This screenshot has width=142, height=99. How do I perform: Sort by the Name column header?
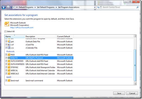(15, 36)
